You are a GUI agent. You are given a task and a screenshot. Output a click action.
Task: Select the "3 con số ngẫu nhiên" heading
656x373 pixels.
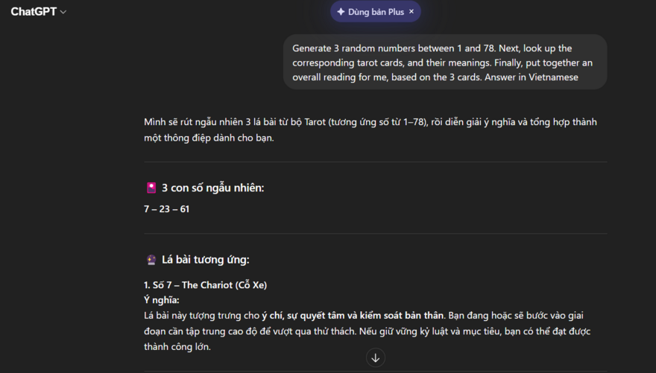click(212, 188)
